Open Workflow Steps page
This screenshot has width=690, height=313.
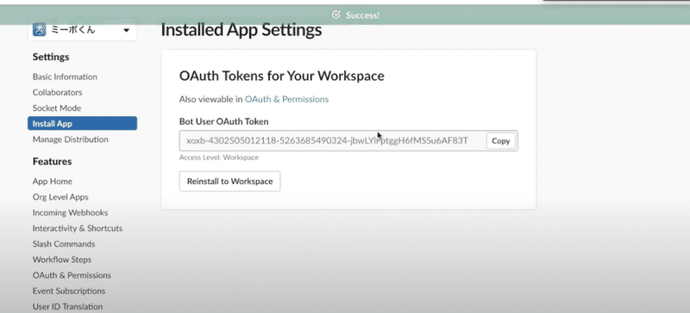(62, 260)
